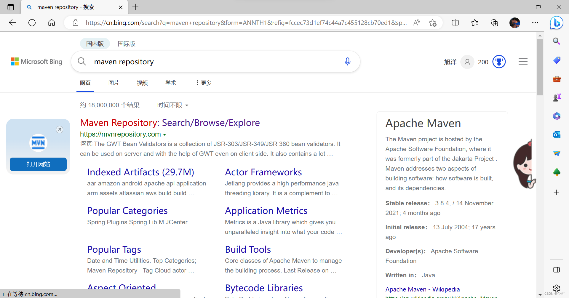Switch to 国内版 search mode
Image resolution: width=569 pixels, height=298 pixels.
point(95,44)
